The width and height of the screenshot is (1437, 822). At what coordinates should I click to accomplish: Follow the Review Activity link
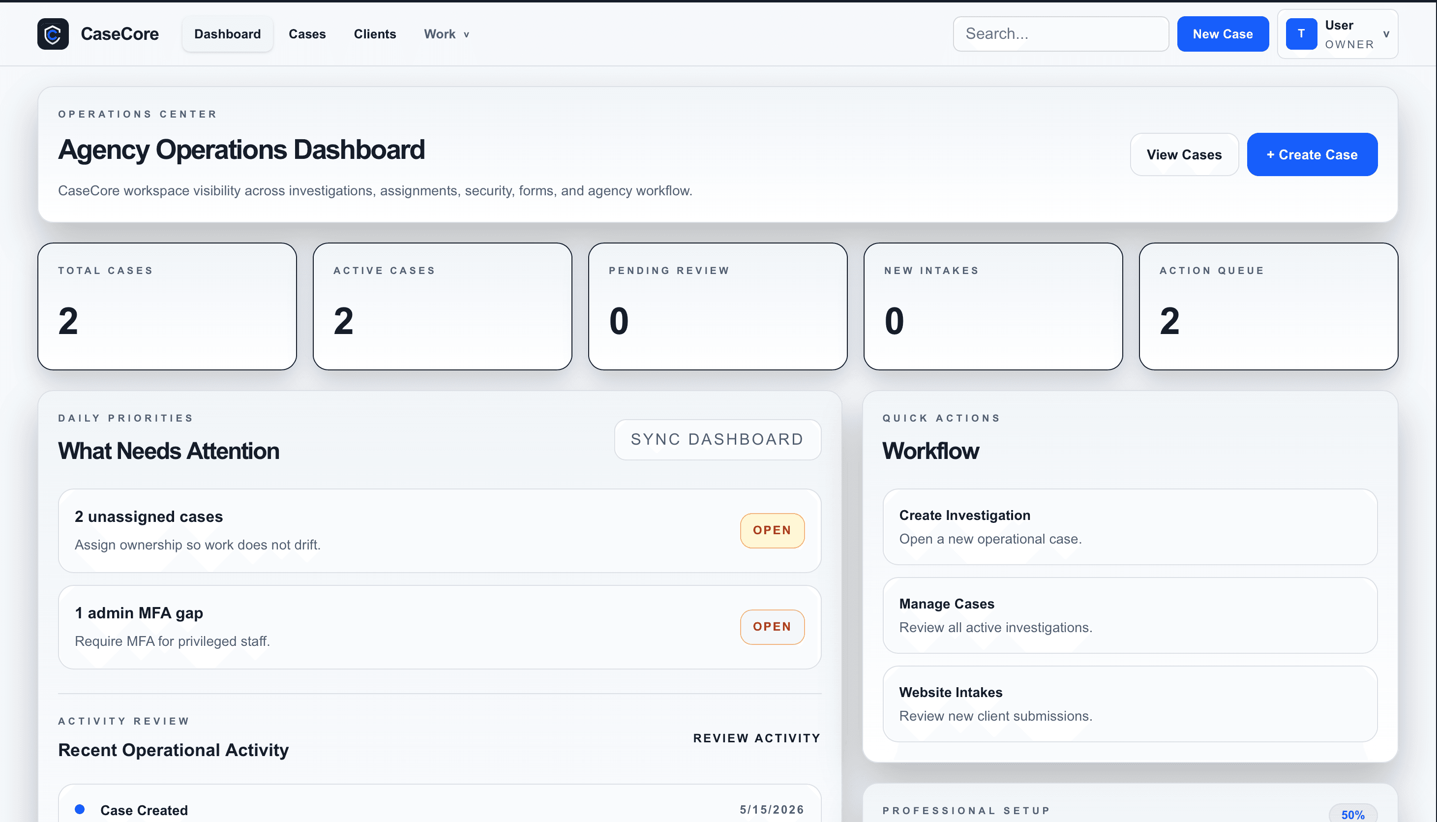[756, 738]
